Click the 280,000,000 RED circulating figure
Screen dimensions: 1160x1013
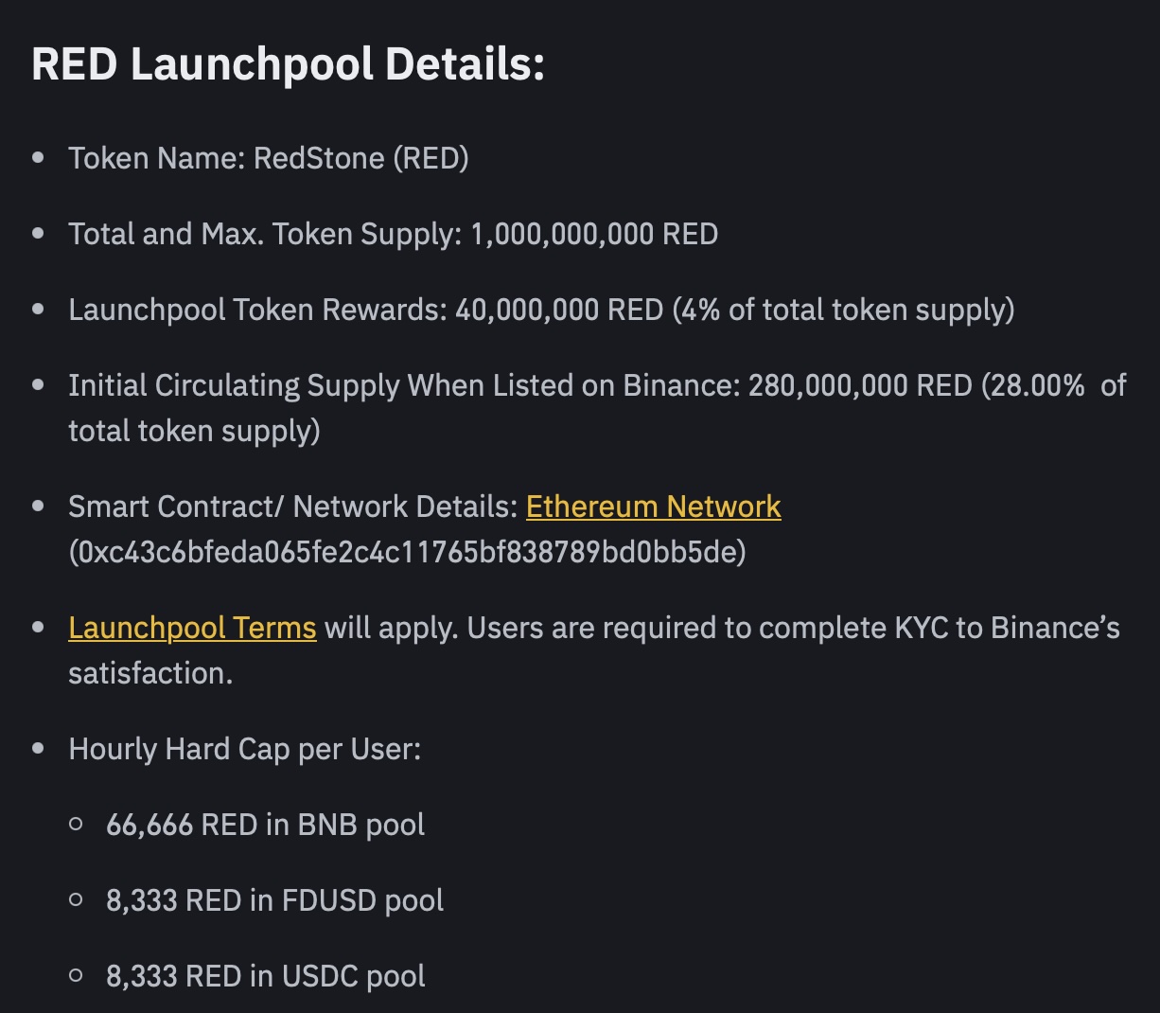[860, 385]
